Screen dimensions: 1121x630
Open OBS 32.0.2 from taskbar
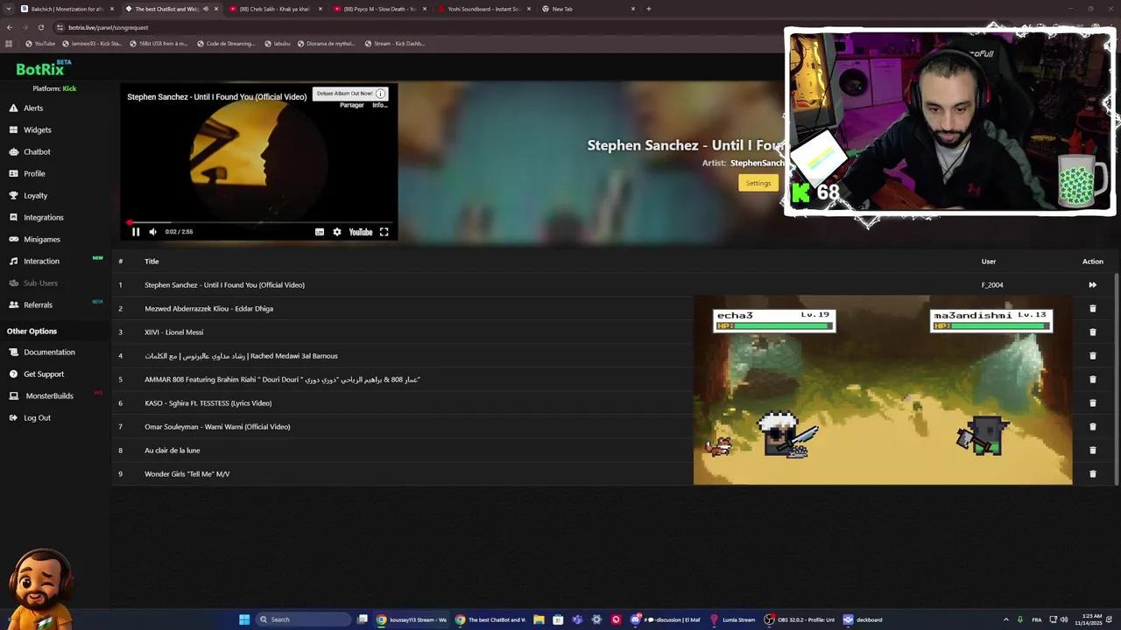click(800, 619)
